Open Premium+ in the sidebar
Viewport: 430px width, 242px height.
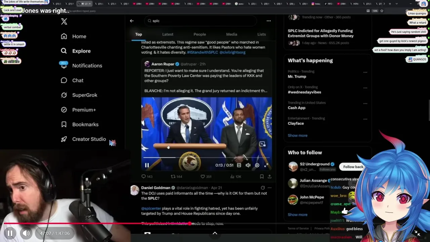pos(78,110)
